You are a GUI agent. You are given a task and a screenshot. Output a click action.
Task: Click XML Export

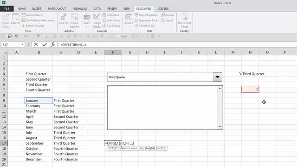coord(167,20)
